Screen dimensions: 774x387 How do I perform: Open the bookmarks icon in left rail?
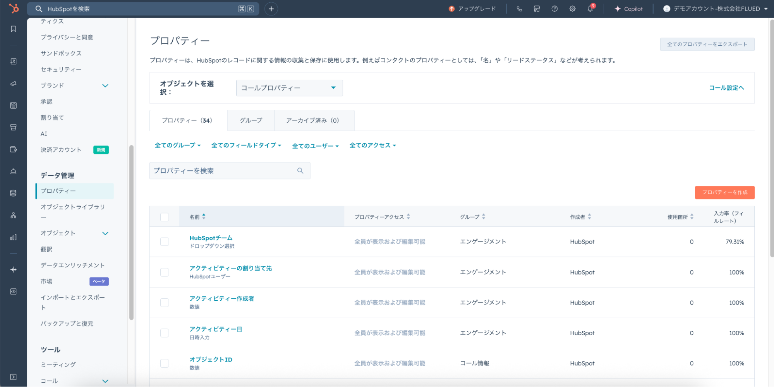14,29
